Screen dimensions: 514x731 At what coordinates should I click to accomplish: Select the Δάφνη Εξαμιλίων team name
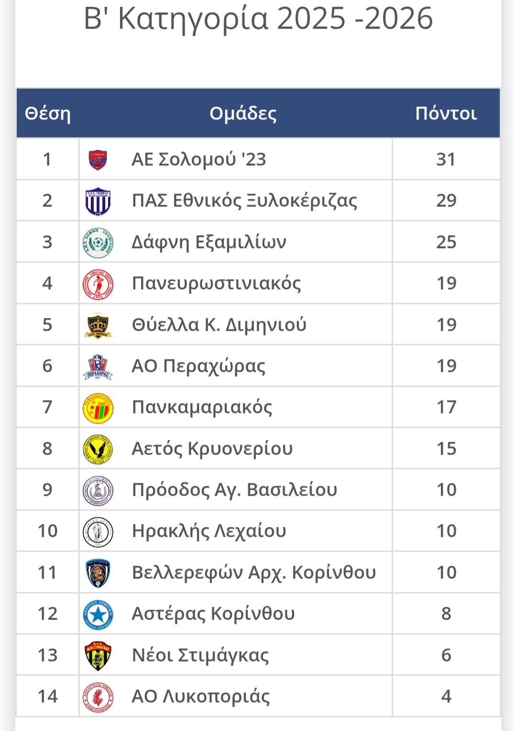pos(209,242)
